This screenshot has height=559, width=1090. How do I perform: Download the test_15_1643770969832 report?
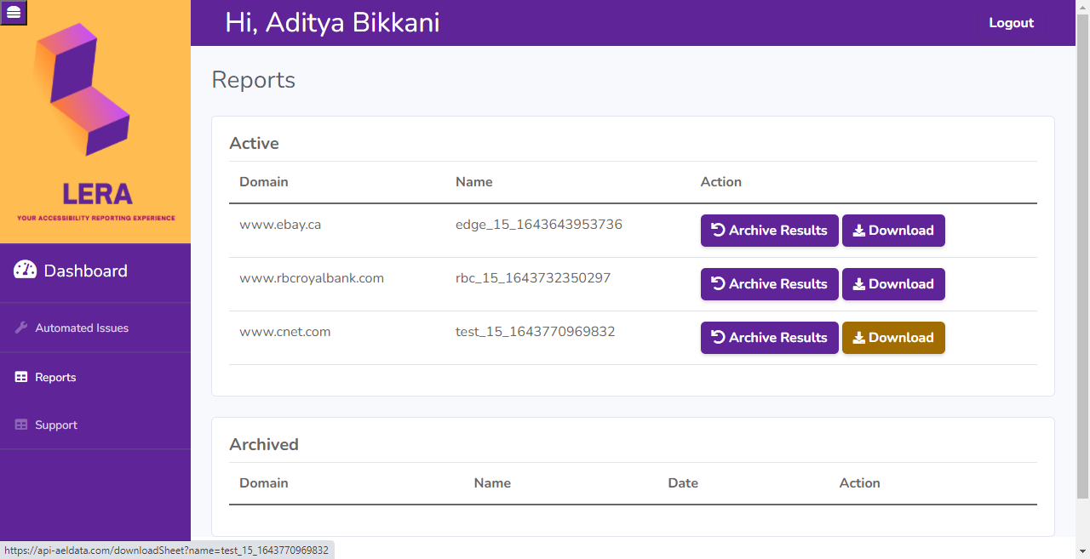tap(893, 338)
